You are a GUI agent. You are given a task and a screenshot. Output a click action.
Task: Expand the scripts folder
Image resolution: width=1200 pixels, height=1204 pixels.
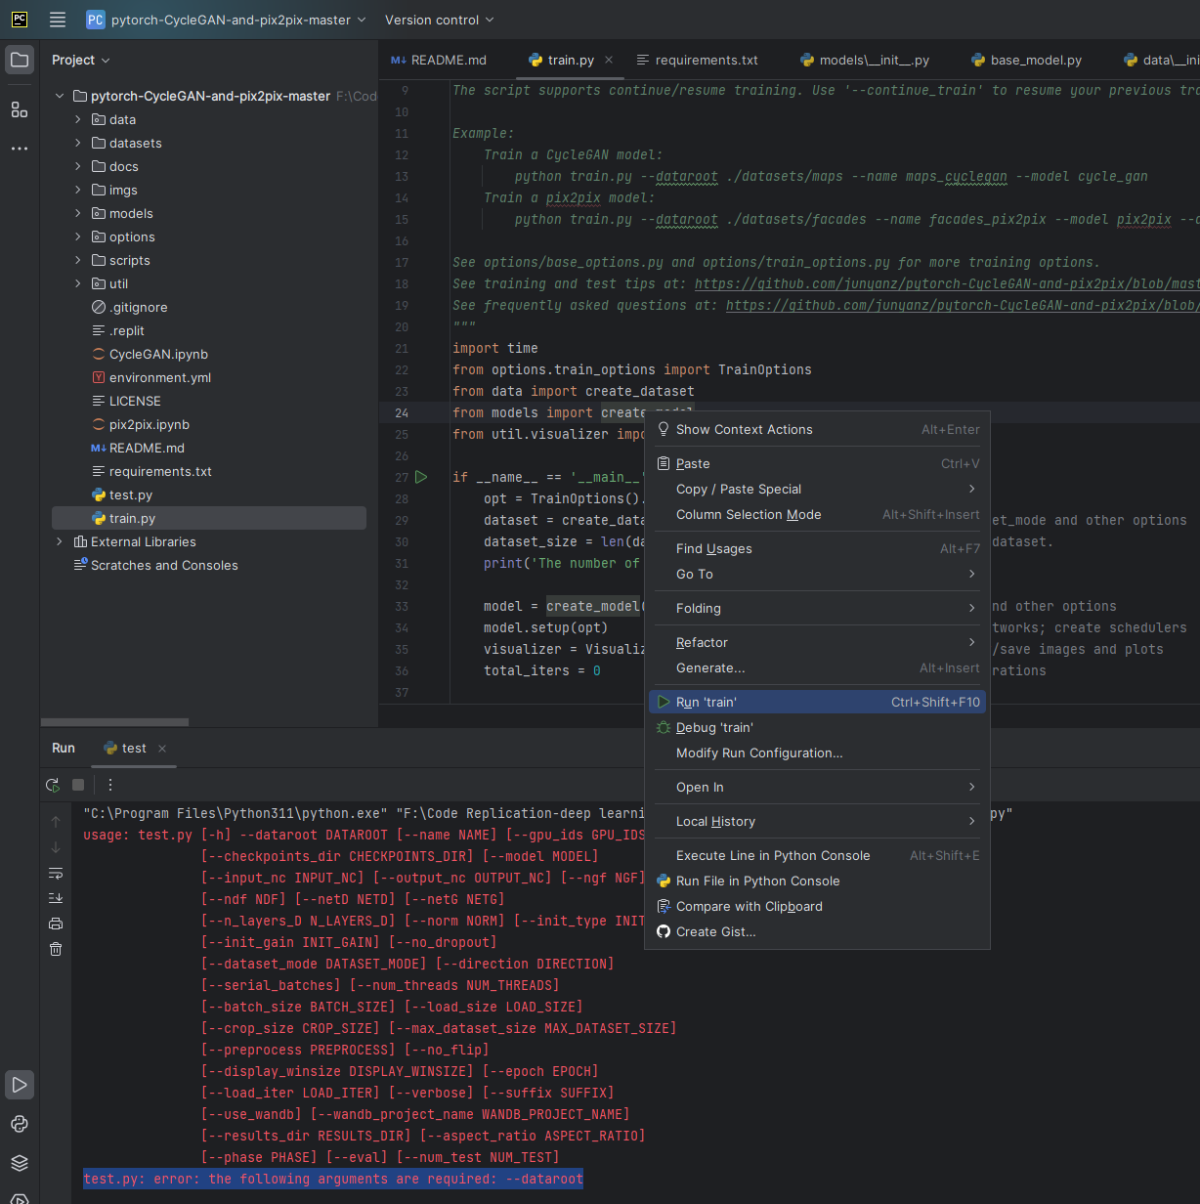[x=78, y=260]
